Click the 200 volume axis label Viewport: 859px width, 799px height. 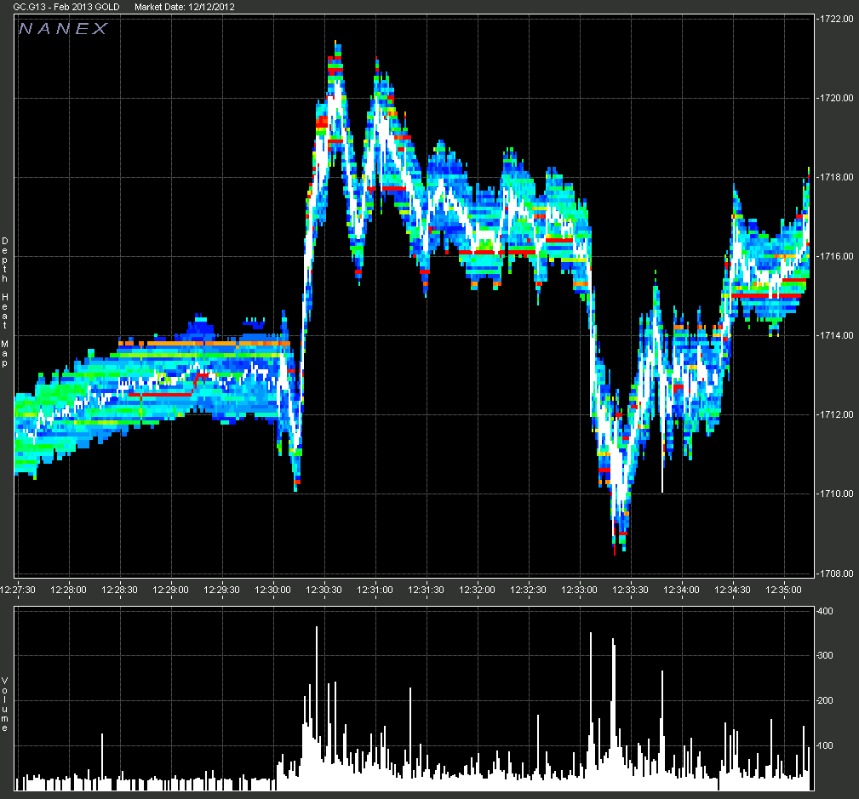826,700
